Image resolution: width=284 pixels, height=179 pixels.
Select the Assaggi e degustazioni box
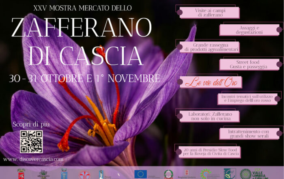tap(249, 30)
